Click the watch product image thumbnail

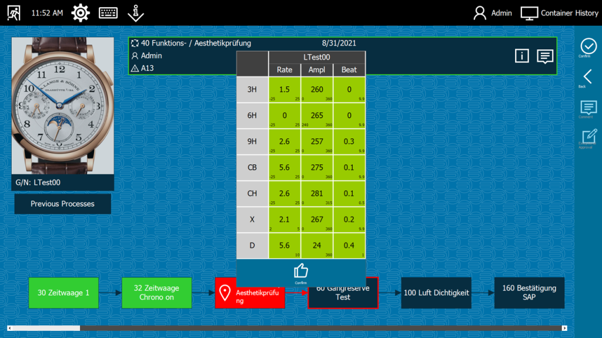pyautogui.click(x=63, y=106)
